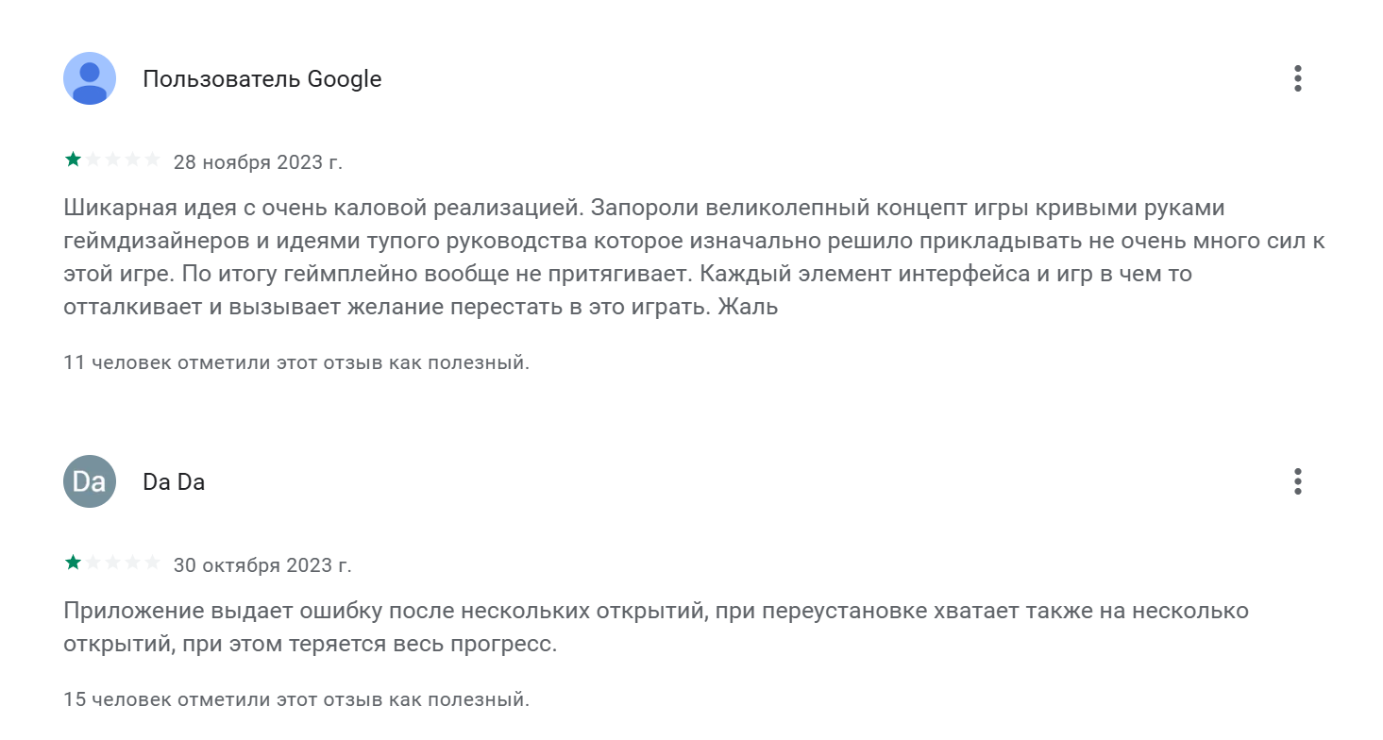The image size is (1383, 740).
Task: Click the last gray star in Da Da's rating
Action: point(152,563)
